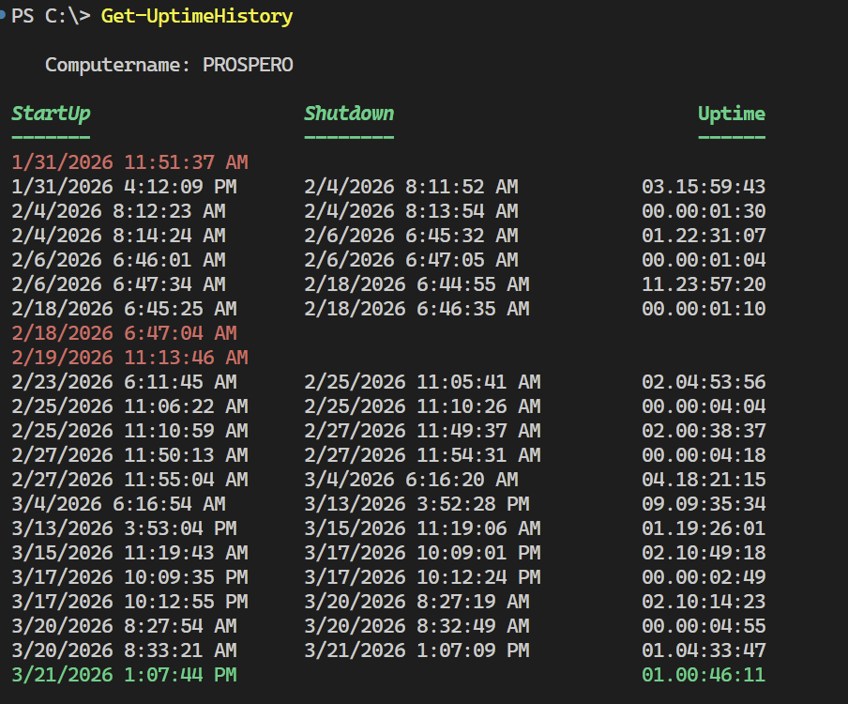This screenshot has width=848, height=704.
Task: Select the computername PROSPERO
Action: pyautogui.click(x=249, y=65)
